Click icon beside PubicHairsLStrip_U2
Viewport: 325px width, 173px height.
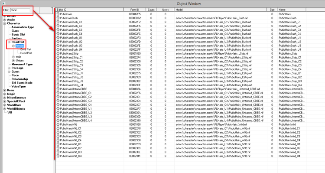click(58, 77)
